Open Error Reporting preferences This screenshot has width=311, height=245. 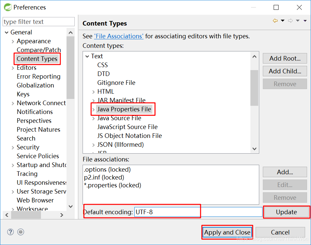coord(38,77)
